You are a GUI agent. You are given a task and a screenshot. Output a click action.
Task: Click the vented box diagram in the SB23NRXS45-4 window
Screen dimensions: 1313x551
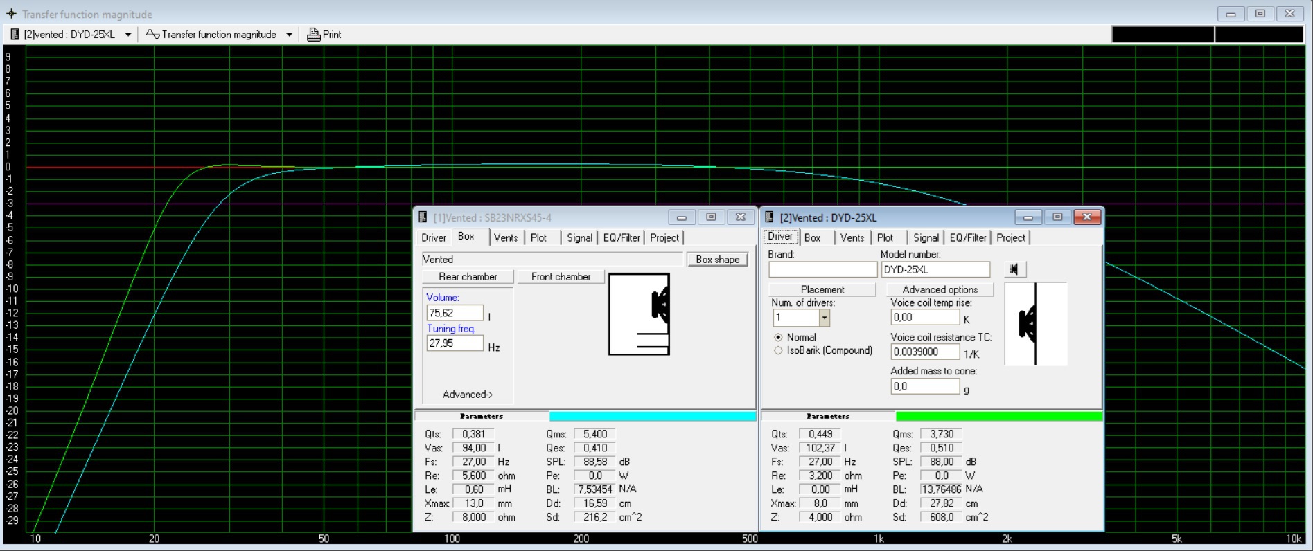pyautogui.click(x=639, y=314)
